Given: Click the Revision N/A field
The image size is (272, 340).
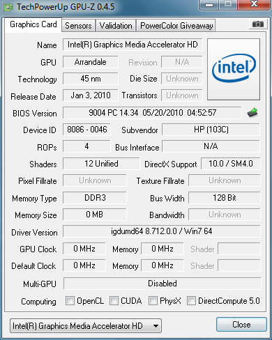Looking at the screenshot, I should pos(182,62).
